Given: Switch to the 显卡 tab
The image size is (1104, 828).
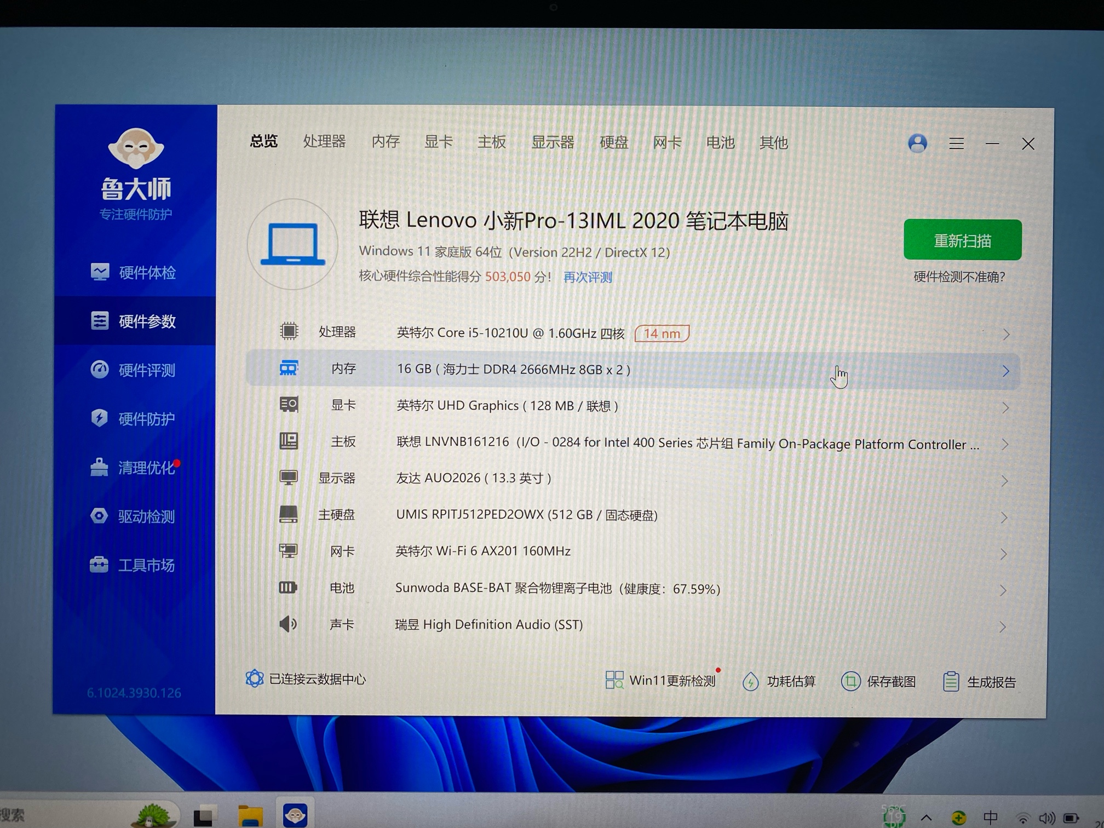Looking at the screenshot, I should (438, 142).
